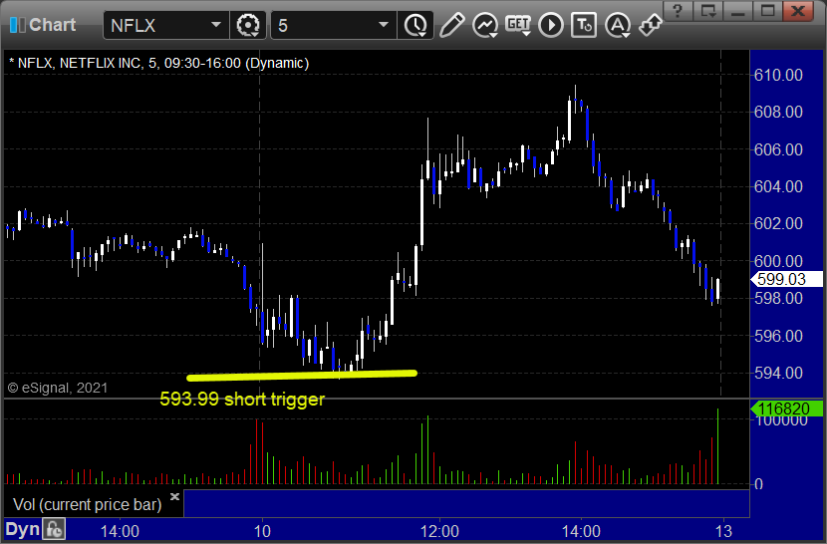Click the 610.00 price axis label
Image resolution: width=827 pixels, height=544 pixels.
tap(778, 75)
